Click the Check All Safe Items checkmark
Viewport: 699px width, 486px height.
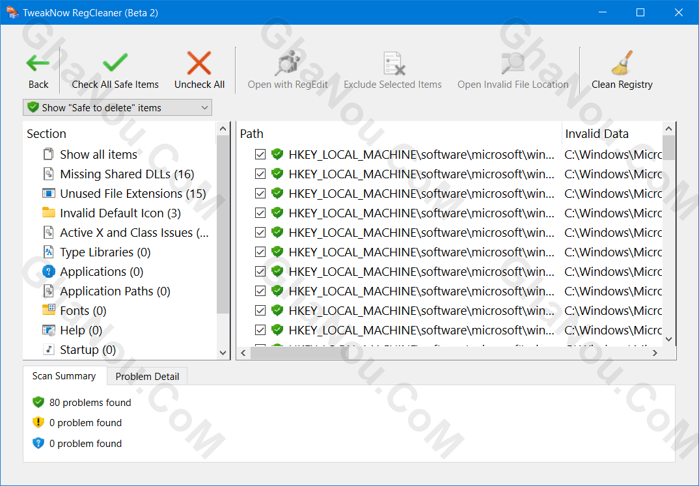click(115, 62)
